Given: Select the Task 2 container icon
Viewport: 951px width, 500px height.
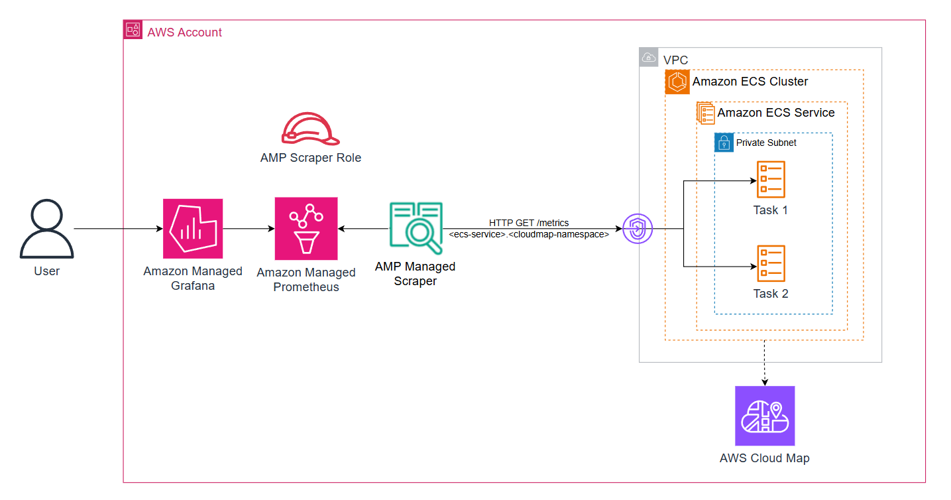Looking at the screenshot, I should tap(770, 263).
